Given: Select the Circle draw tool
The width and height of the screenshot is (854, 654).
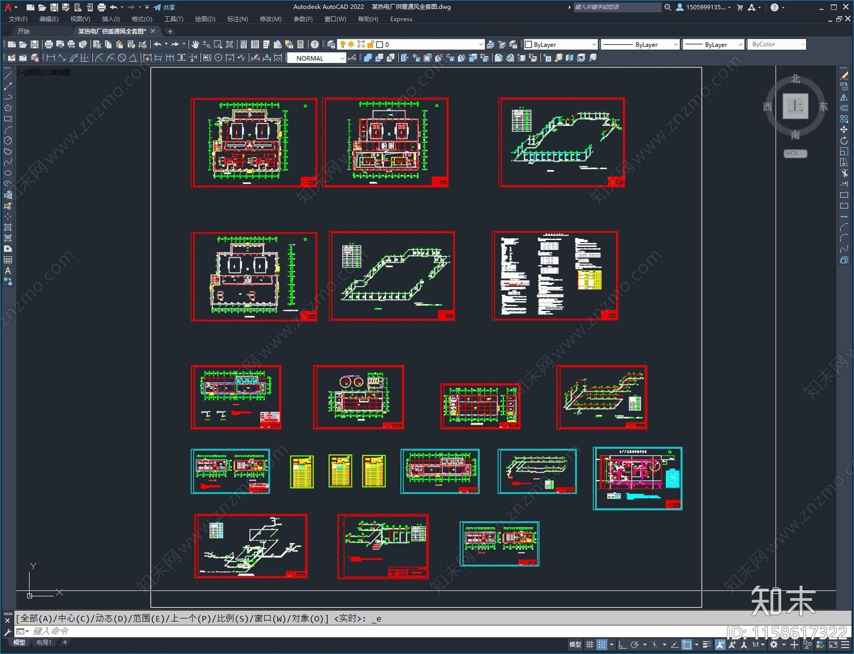Looking at the screenshot, I should [x=7, y=141].
